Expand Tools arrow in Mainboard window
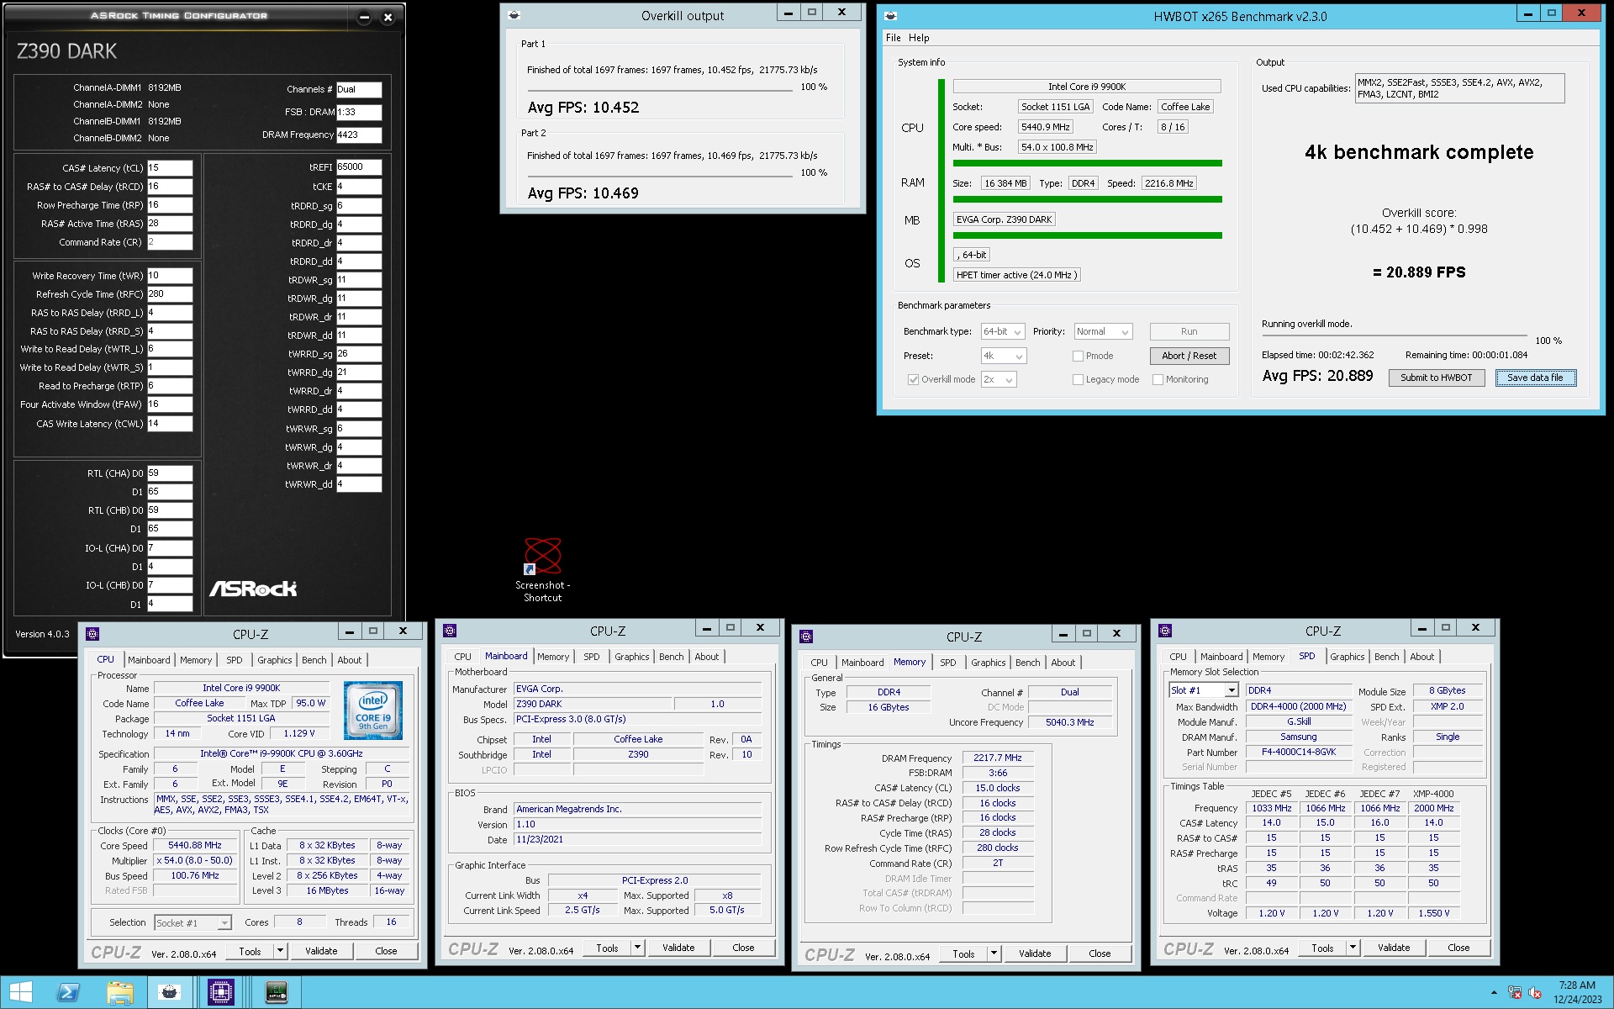 point(637,948)
